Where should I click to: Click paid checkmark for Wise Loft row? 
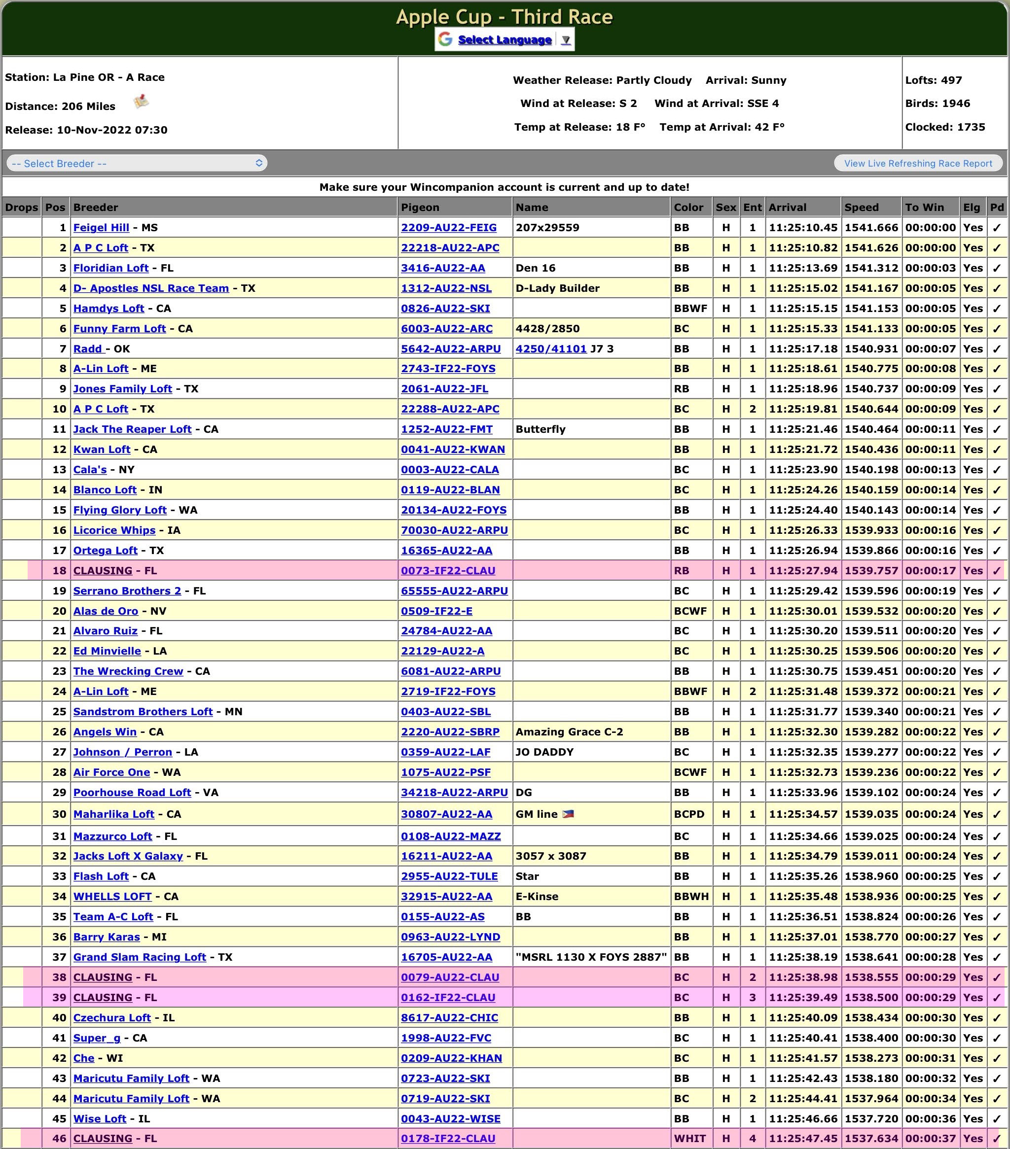pyautogui.click(x=997, y=1118)
